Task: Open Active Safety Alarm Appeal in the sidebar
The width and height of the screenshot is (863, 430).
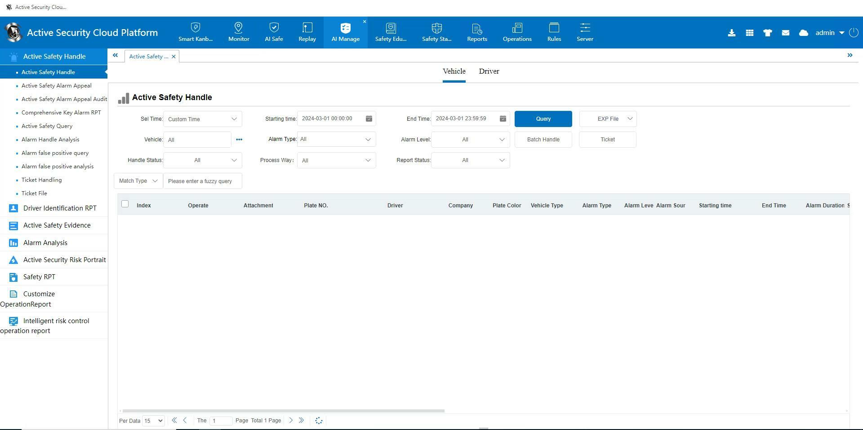Action: coord(57,86)
